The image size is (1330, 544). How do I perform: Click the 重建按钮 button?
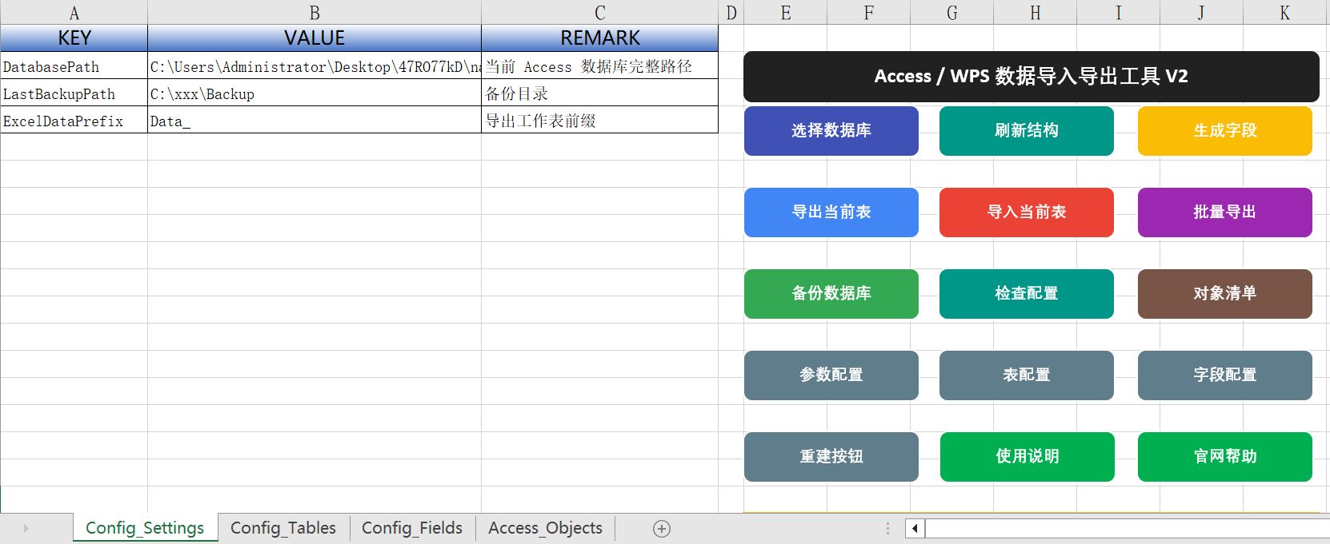click(831, 457)
